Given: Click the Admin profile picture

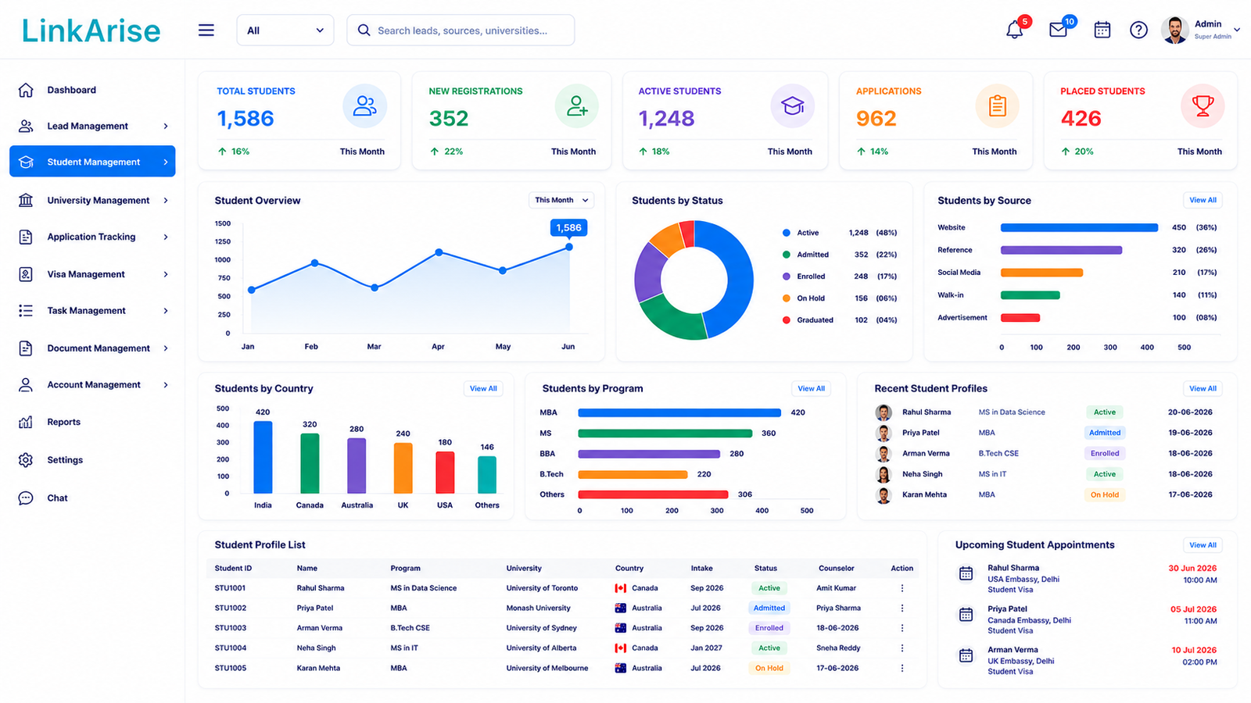Looking at the screenshot, I should (x=1174, y=30).
